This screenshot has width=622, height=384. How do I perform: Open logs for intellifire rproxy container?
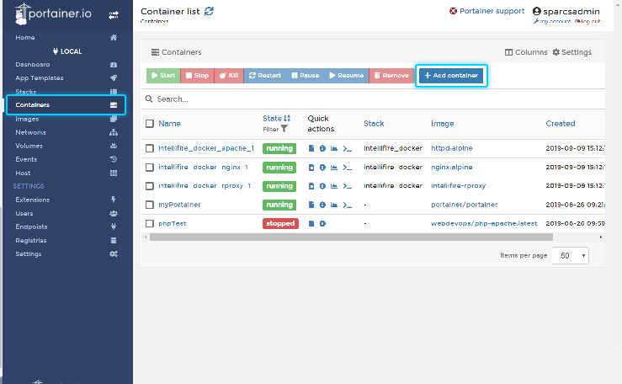click(311, 186)
